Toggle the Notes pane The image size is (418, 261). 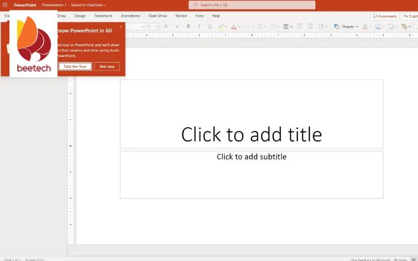tap(400, 259)
